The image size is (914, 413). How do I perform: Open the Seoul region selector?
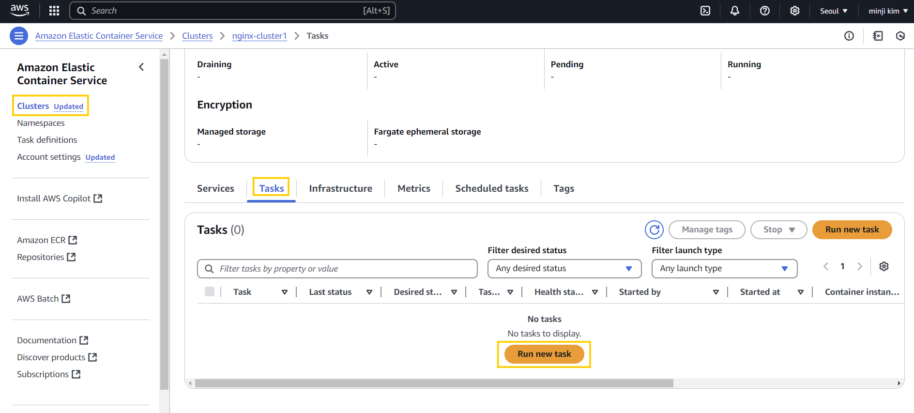[x=834, y=11]
